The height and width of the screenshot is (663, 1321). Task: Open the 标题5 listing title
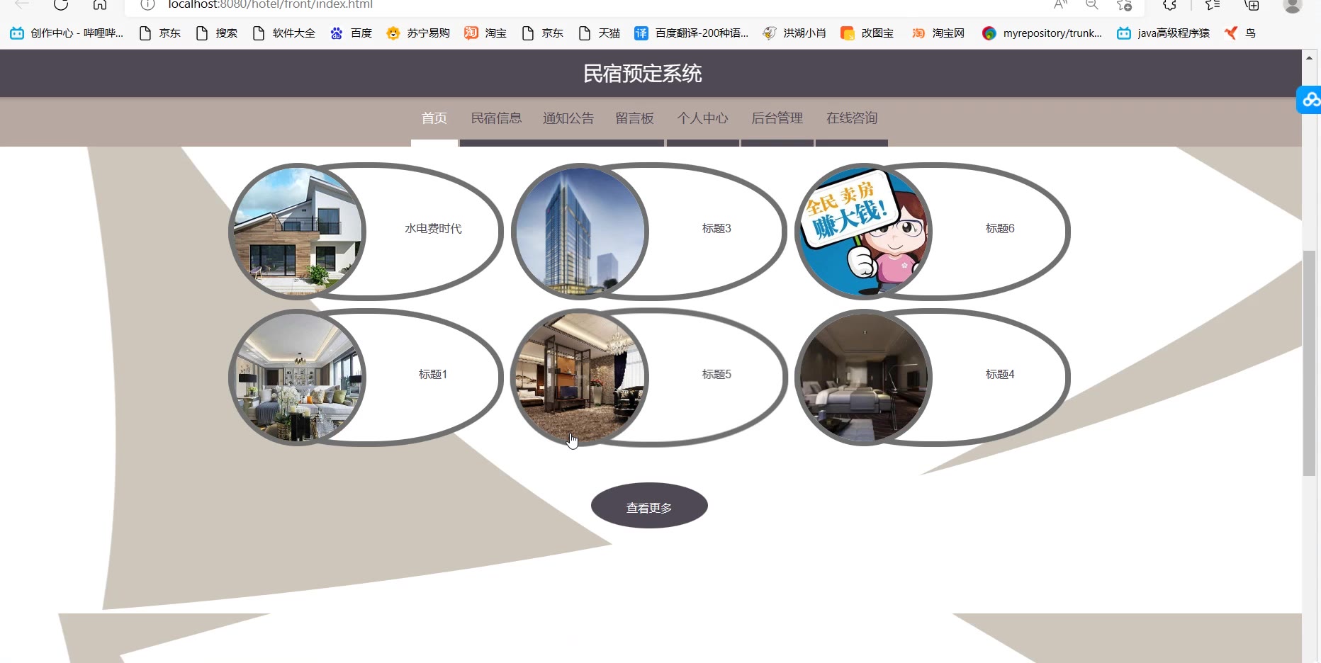point(716,375)
